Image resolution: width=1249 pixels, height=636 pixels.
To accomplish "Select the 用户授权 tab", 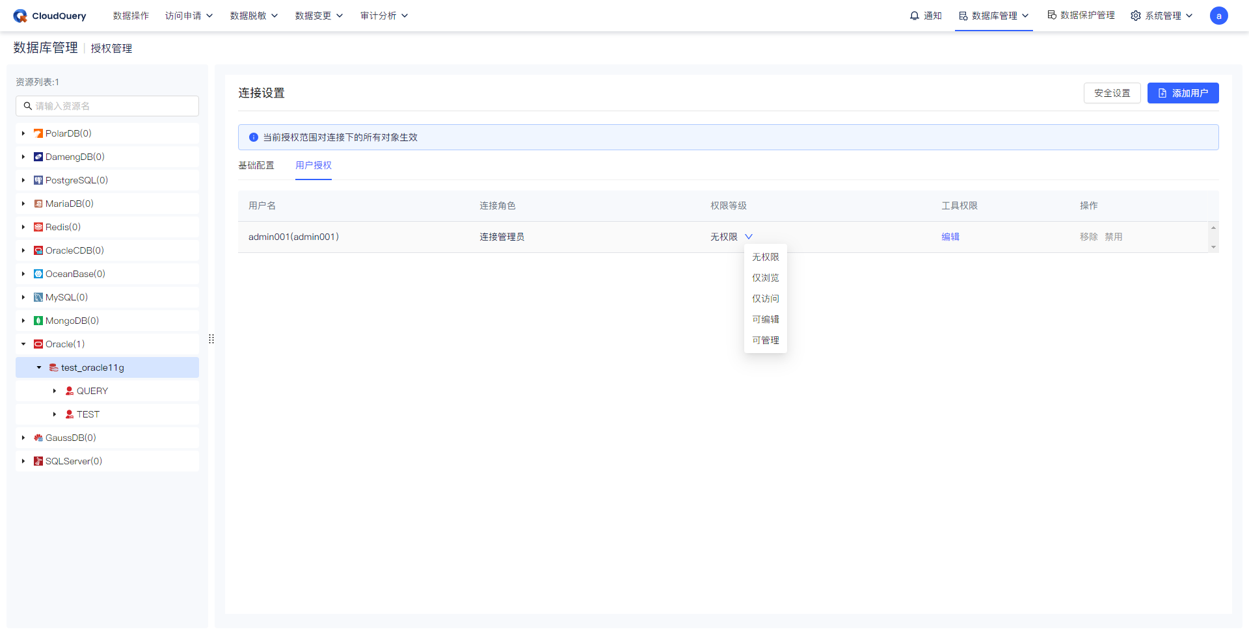I will [x=314, y=165].
